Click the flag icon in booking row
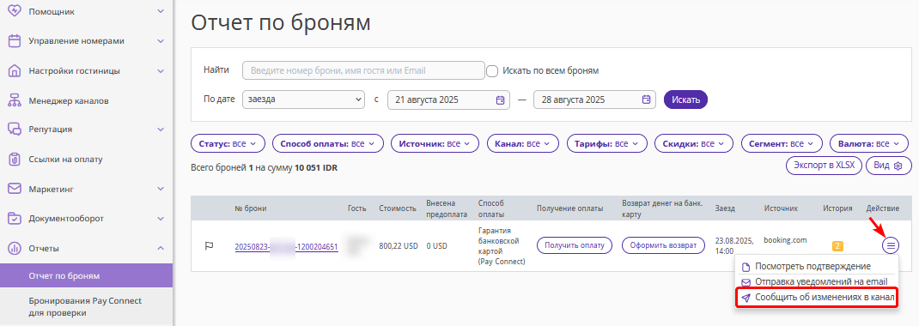Viewport: 919px width, 326px height. tap(209, 246)
